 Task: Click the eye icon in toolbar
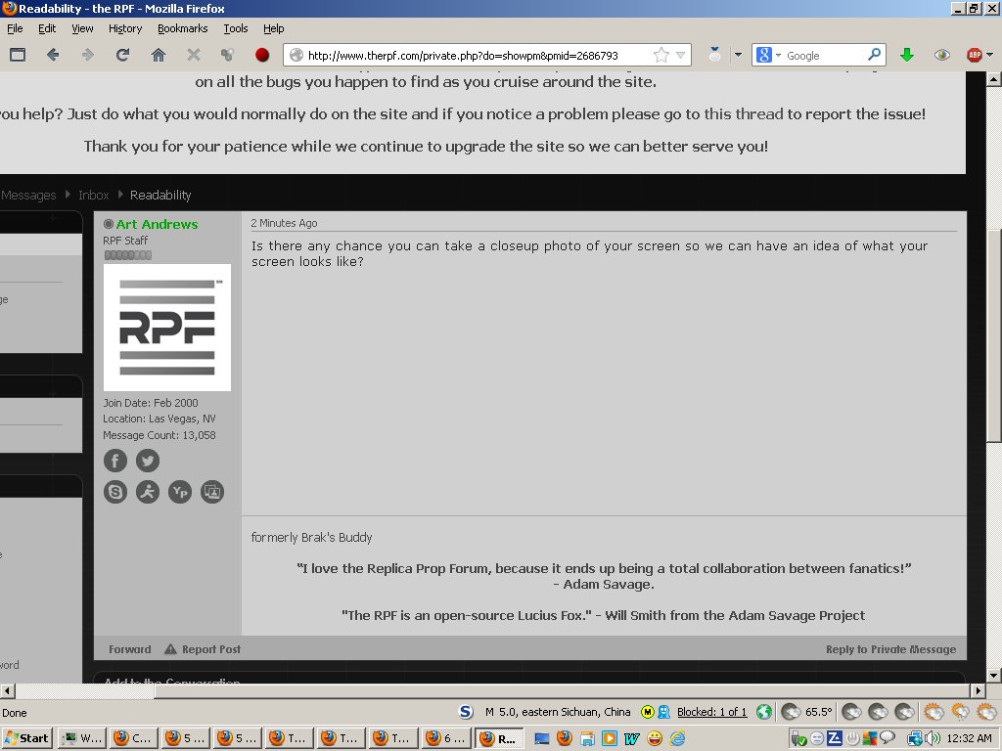point(942,55)
